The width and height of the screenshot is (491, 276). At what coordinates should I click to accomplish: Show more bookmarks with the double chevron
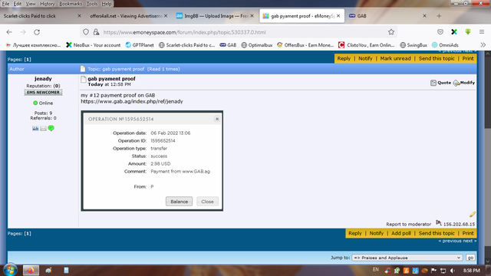pyautogui.click(x=483, y=45)
